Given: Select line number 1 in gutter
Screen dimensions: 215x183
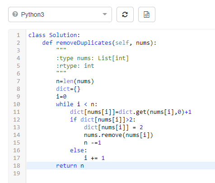Looking at the screenshot, I should click(18, 35).
